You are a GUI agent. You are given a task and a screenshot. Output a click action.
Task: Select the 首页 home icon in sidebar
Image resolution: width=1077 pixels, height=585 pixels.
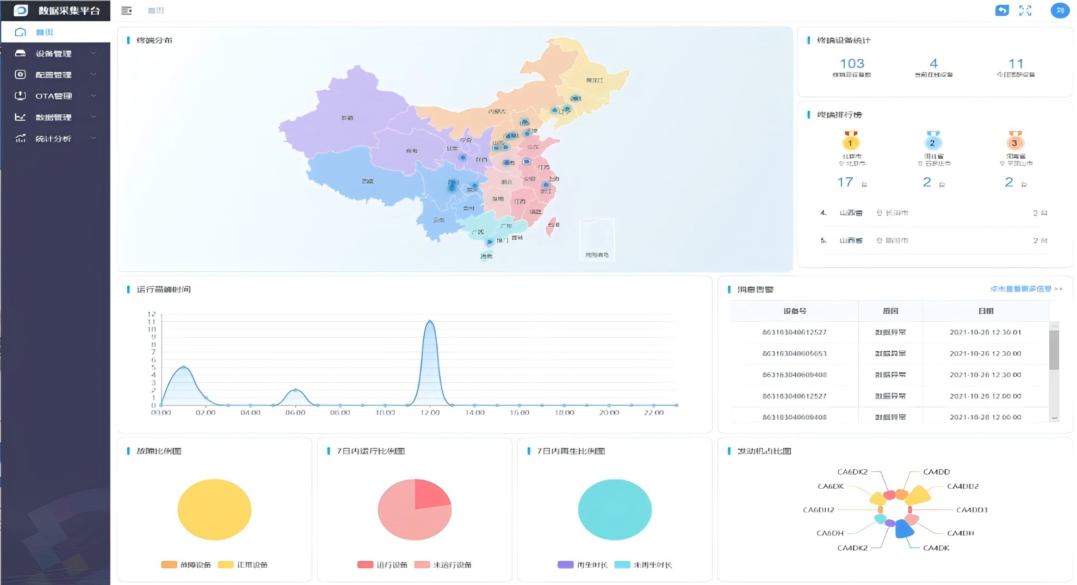[x=20, y=32]
